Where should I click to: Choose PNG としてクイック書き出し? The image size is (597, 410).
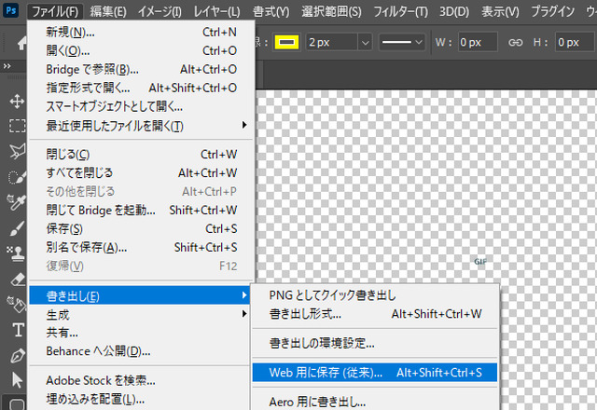pyautogui.click(x=375, y=295)
